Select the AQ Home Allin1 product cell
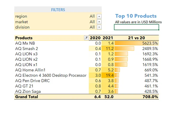The width and height of the screenshot is (172, 118). coord(52,70)
